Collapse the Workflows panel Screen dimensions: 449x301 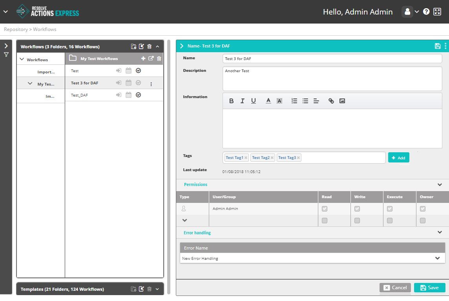click(x=157, y=46)
